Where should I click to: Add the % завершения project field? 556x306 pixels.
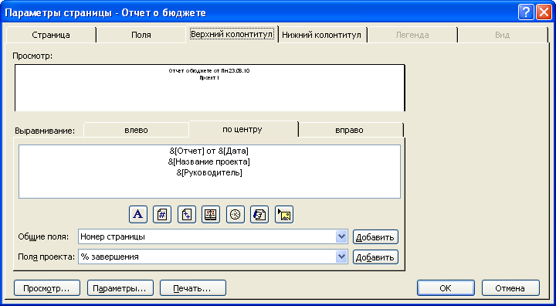375,257
